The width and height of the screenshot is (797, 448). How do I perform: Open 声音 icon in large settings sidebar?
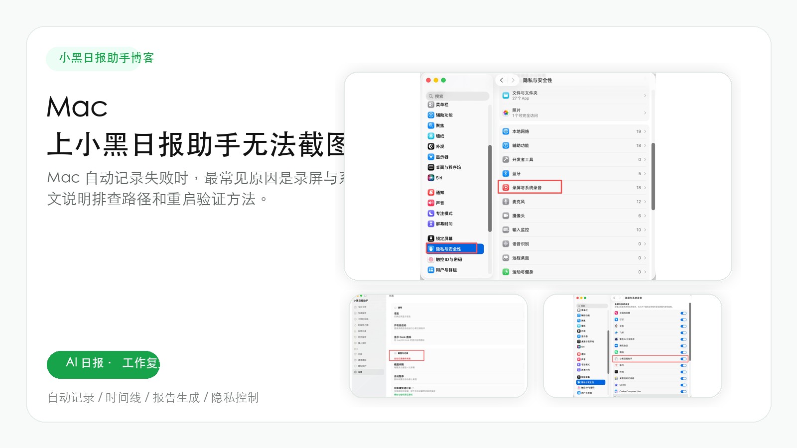(431, 203)
